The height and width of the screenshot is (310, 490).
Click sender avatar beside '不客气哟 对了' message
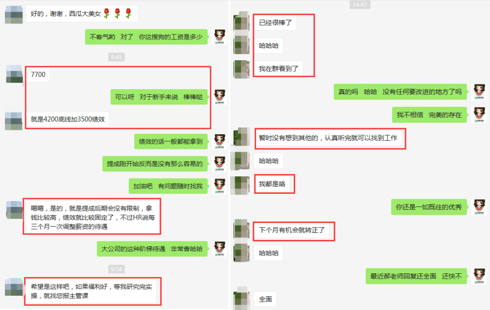[x=220, y=37]
